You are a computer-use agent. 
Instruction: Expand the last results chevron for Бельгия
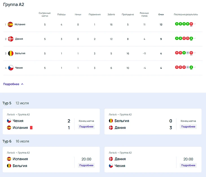click(195, 53)
